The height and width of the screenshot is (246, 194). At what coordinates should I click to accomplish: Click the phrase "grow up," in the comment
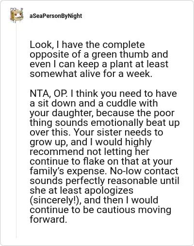(x=49, y=142)
